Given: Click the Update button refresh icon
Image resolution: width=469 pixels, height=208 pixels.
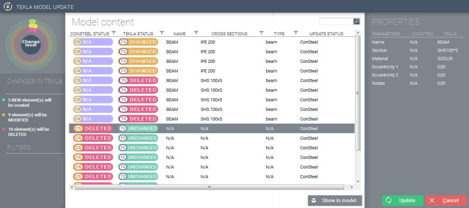Looking at the screenshot, I should 388,201.
